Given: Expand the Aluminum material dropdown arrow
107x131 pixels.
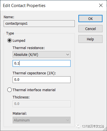Looking at the screenshot, I should [x=68, y=120].
